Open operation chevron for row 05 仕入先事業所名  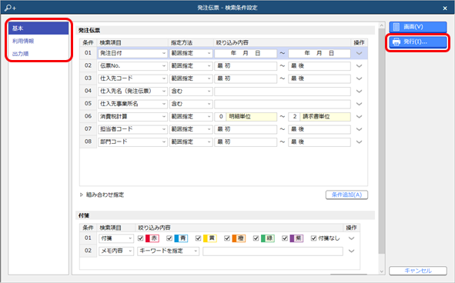coord(359,104)
